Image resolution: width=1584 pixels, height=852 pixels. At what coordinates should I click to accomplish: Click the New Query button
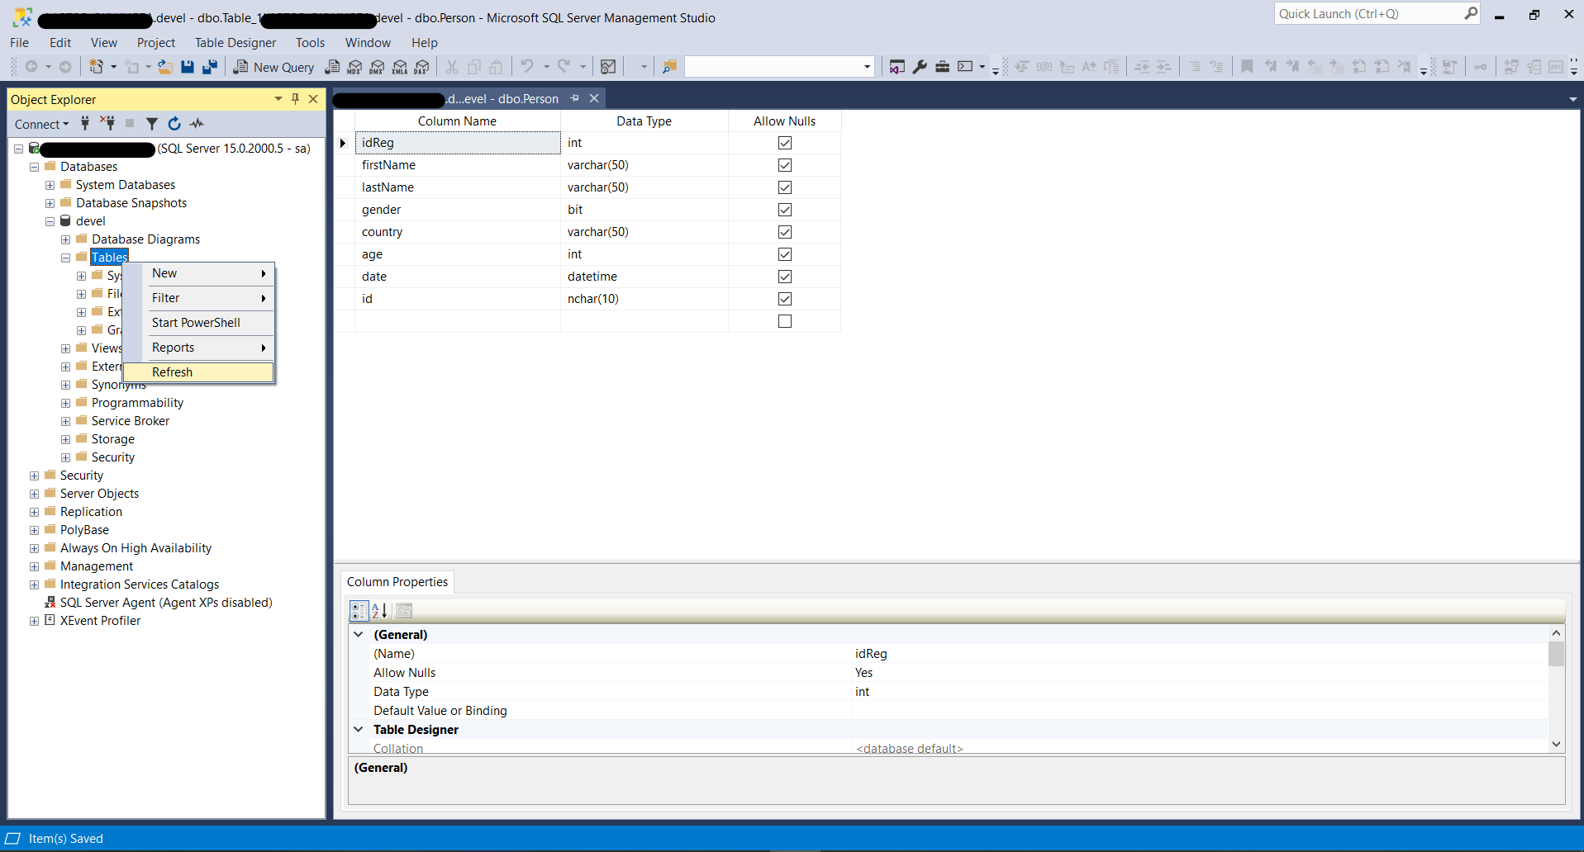274,67
